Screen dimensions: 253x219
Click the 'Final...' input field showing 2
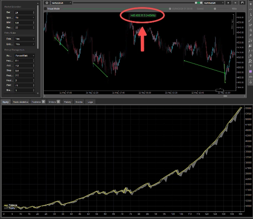25,80
